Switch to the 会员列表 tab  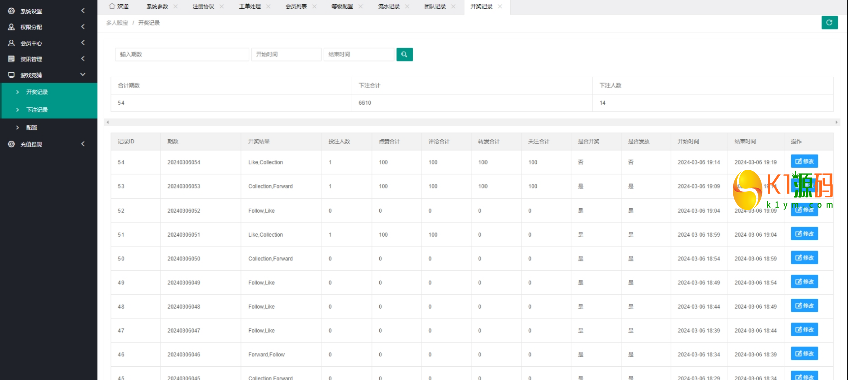pos(296,6)
